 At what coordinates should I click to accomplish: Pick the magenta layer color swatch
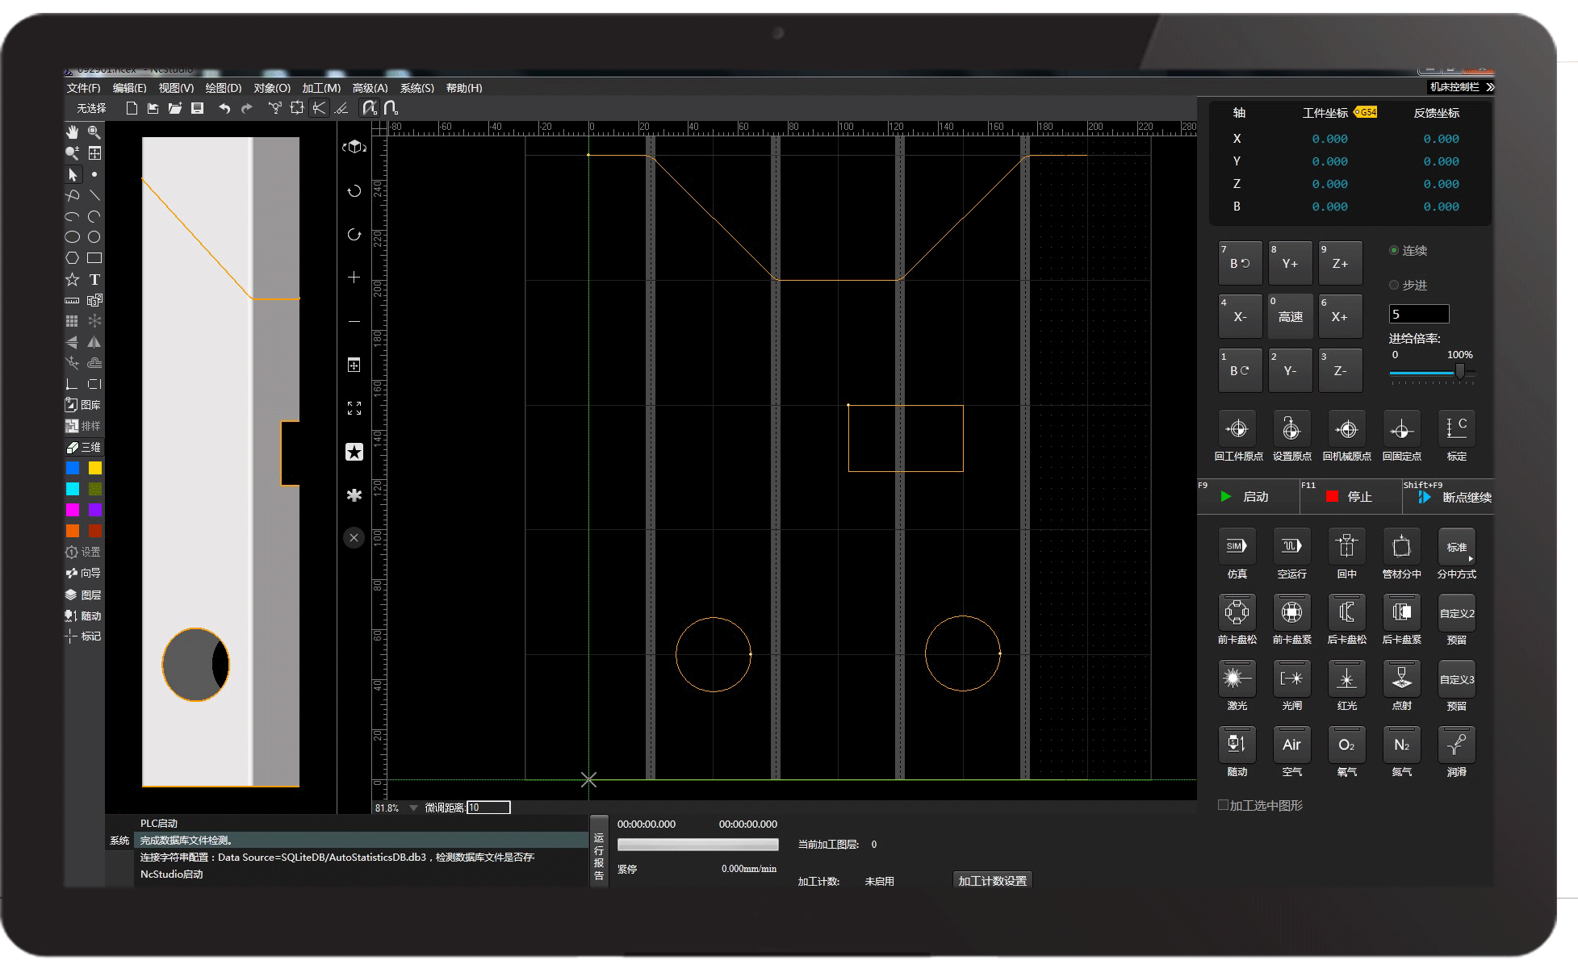click(73, 510)
